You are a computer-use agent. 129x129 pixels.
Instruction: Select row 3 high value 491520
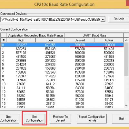21,56
